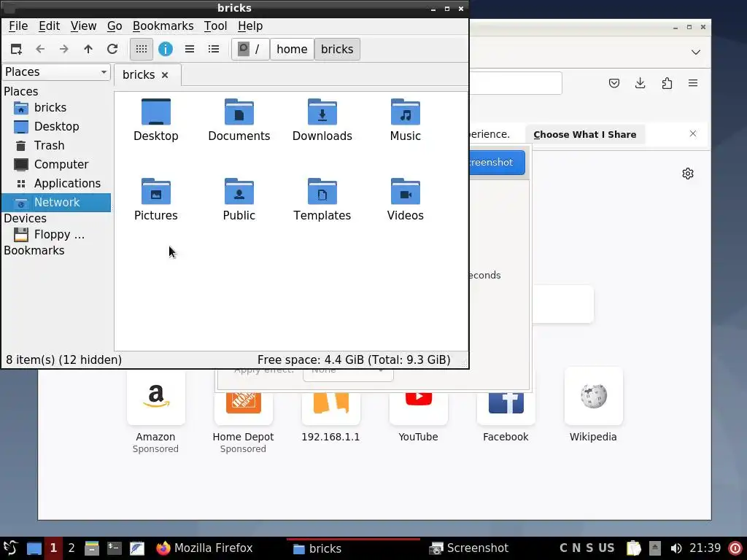Open Firefox hamburger application menu

(x=693, y=83)
